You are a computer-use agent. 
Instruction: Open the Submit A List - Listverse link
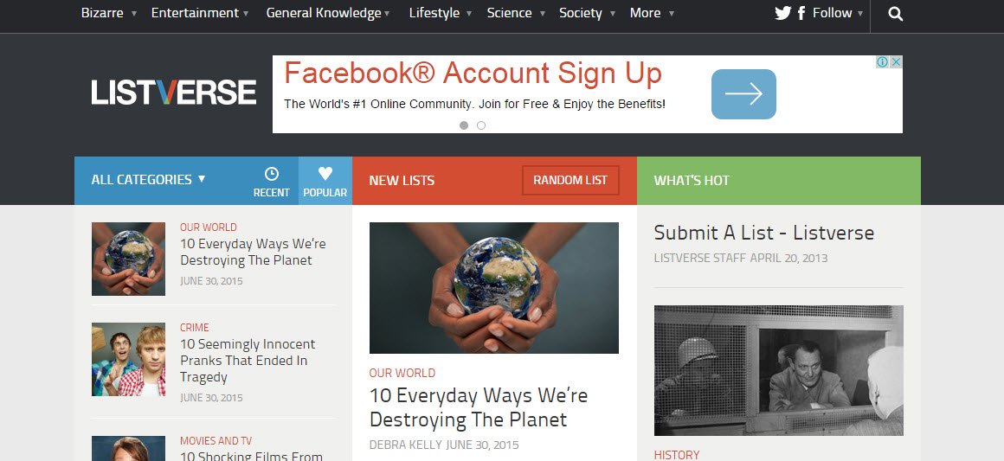click(764, 233)
